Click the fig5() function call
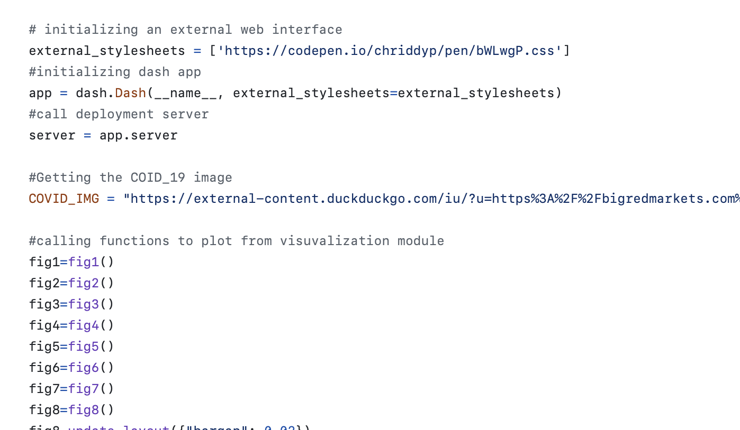This screenshot has width=740, height=430. point(91,347)
